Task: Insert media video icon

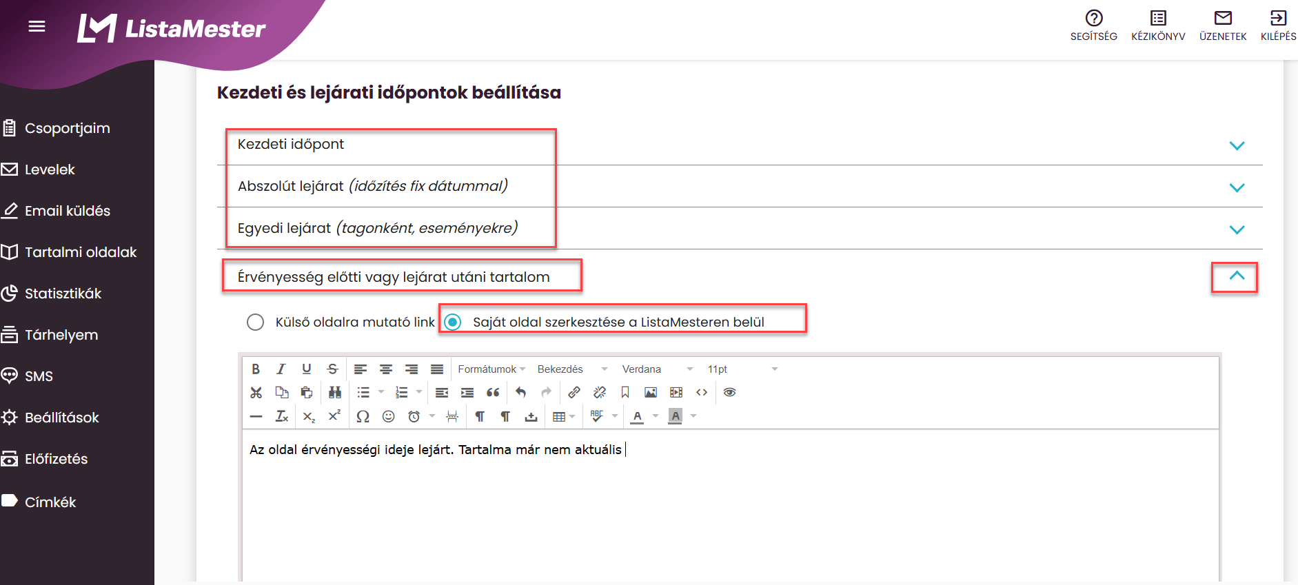Action: point(676,393)
